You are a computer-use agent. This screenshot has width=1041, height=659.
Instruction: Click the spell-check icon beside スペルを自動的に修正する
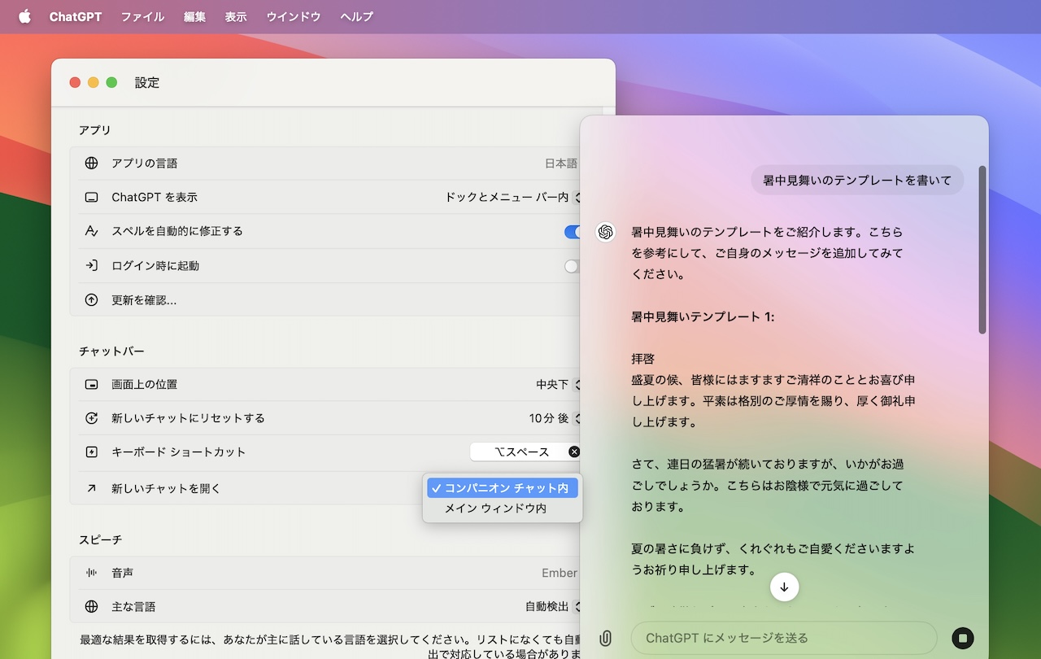pos(91,231)
